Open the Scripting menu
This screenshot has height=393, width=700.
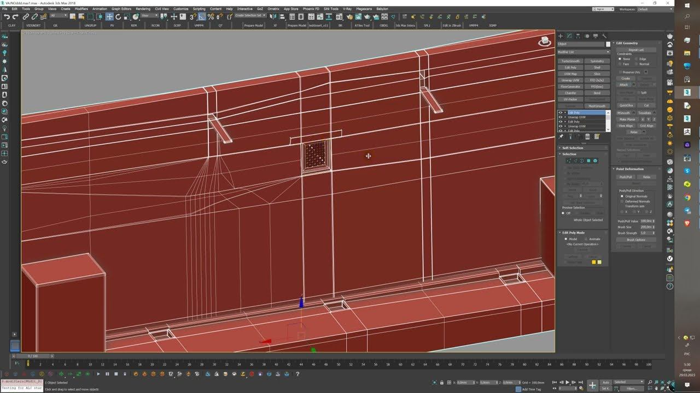[199, 9]
